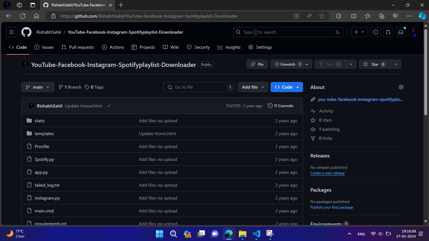The height and width of the screenshot is (241, 429).
Task: Toggle browser split screen icon
Action: (x=354, y=16)
